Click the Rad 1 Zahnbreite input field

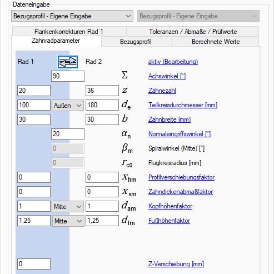coord(34,119)
